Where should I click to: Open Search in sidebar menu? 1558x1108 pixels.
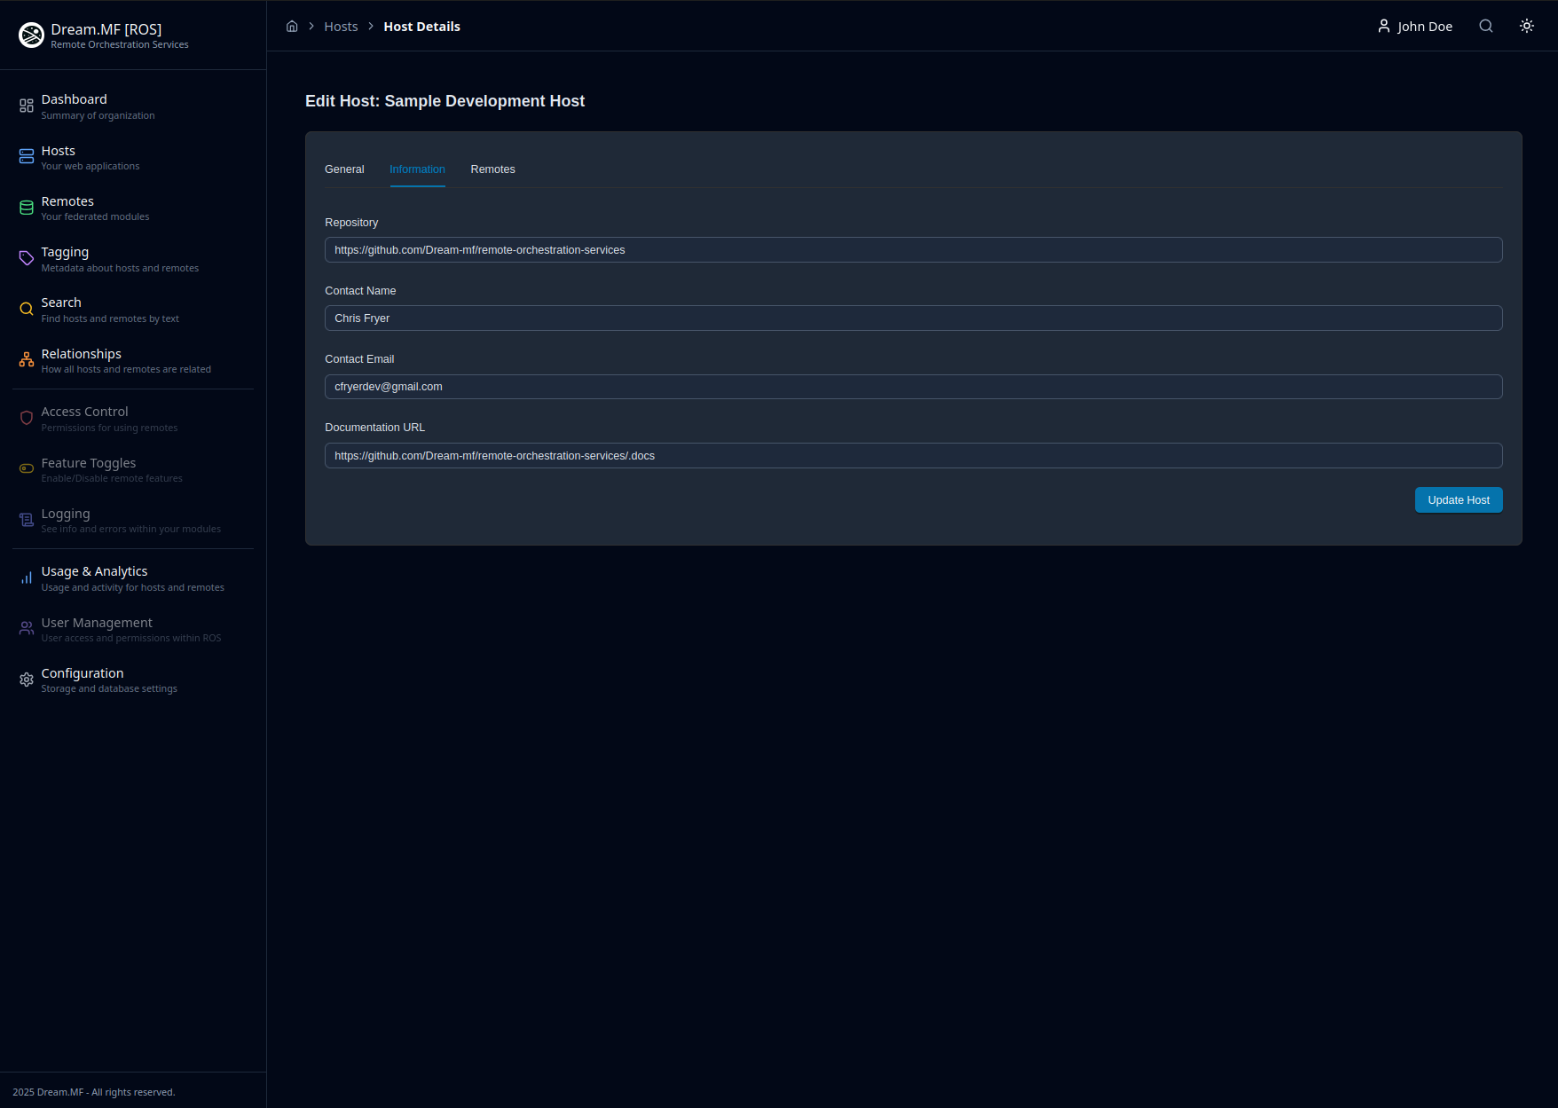[x=133, y=310]
